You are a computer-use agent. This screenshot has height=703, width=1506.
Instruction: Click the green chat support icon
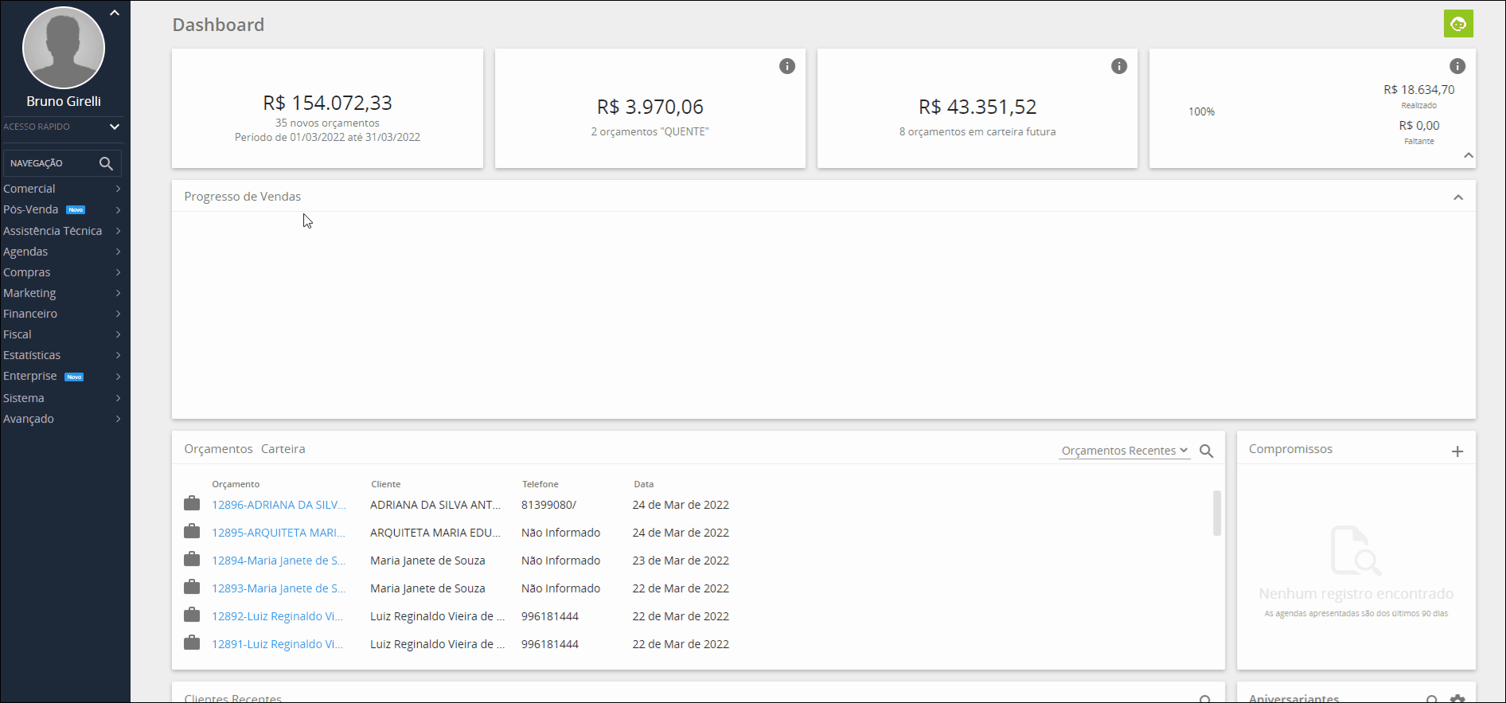[x=1458, y=24]
